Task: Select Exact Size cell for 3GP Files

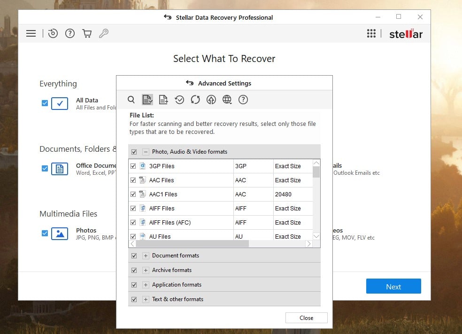Action: click(x=288, y=166)
